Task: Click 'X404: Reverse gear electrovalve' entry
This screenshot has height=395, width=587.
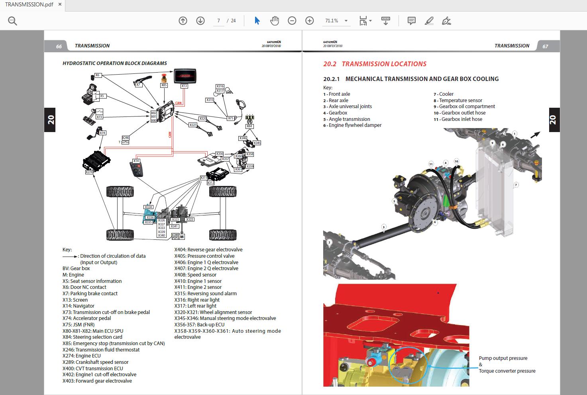Action: [208, 250]
